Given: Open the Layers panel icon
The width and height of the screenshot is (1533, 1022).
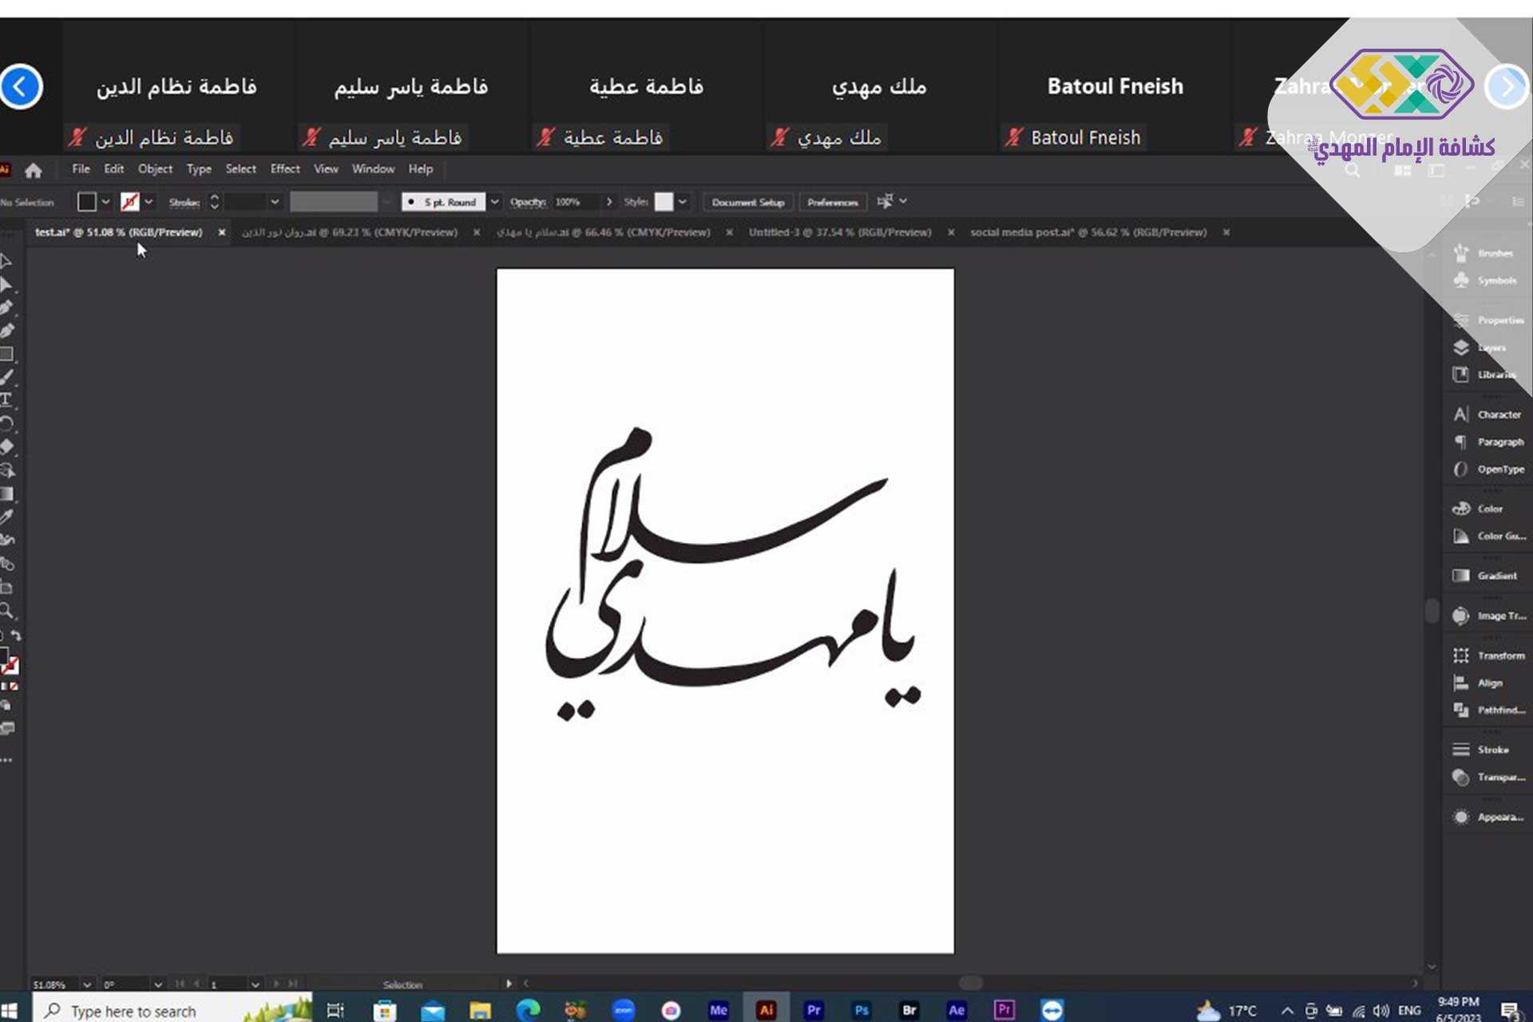Looking at the screenshot, I should (1461, 347).
